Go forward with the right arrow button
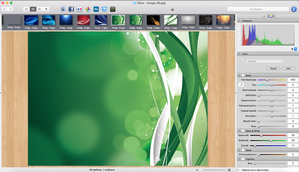 click(x=10, y=9)
